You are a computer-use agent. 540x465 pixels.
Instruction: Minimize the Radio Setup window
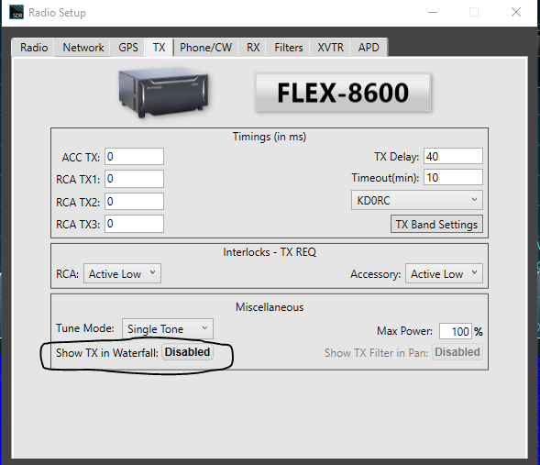point(433,13)
